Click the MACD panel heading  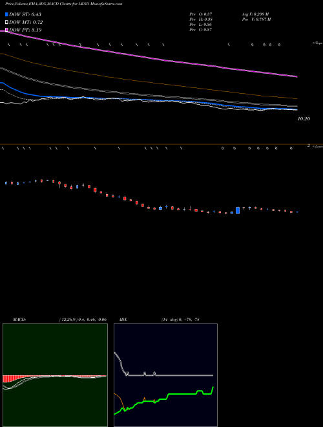coord(19,320)
